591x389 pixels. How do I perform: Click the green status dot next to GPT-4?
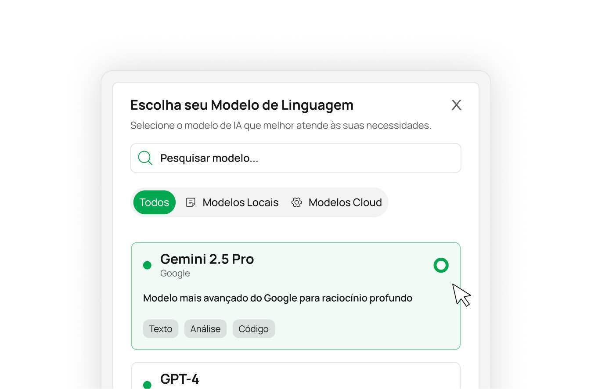coord(148,385)
